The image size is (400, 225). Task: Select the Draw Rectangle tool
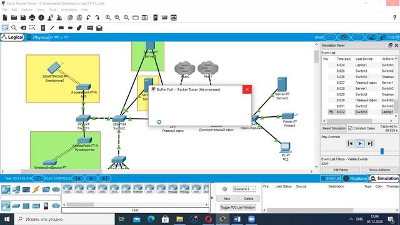click(61, 27)
